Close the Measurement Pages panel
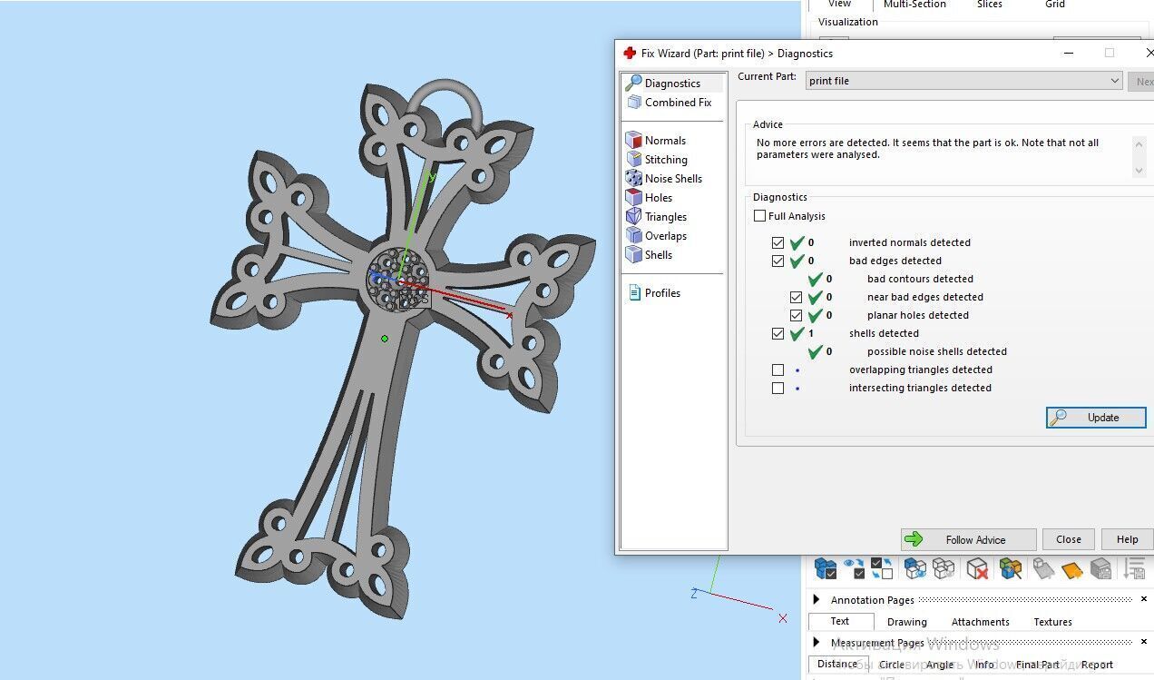 pyautogui.click(x=1144, y=642)
